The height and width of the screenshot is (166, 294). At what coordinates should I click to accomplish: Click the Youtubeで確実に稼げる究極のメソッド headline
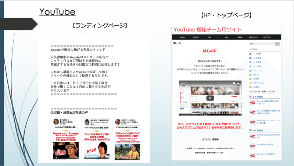click(78, 50)
